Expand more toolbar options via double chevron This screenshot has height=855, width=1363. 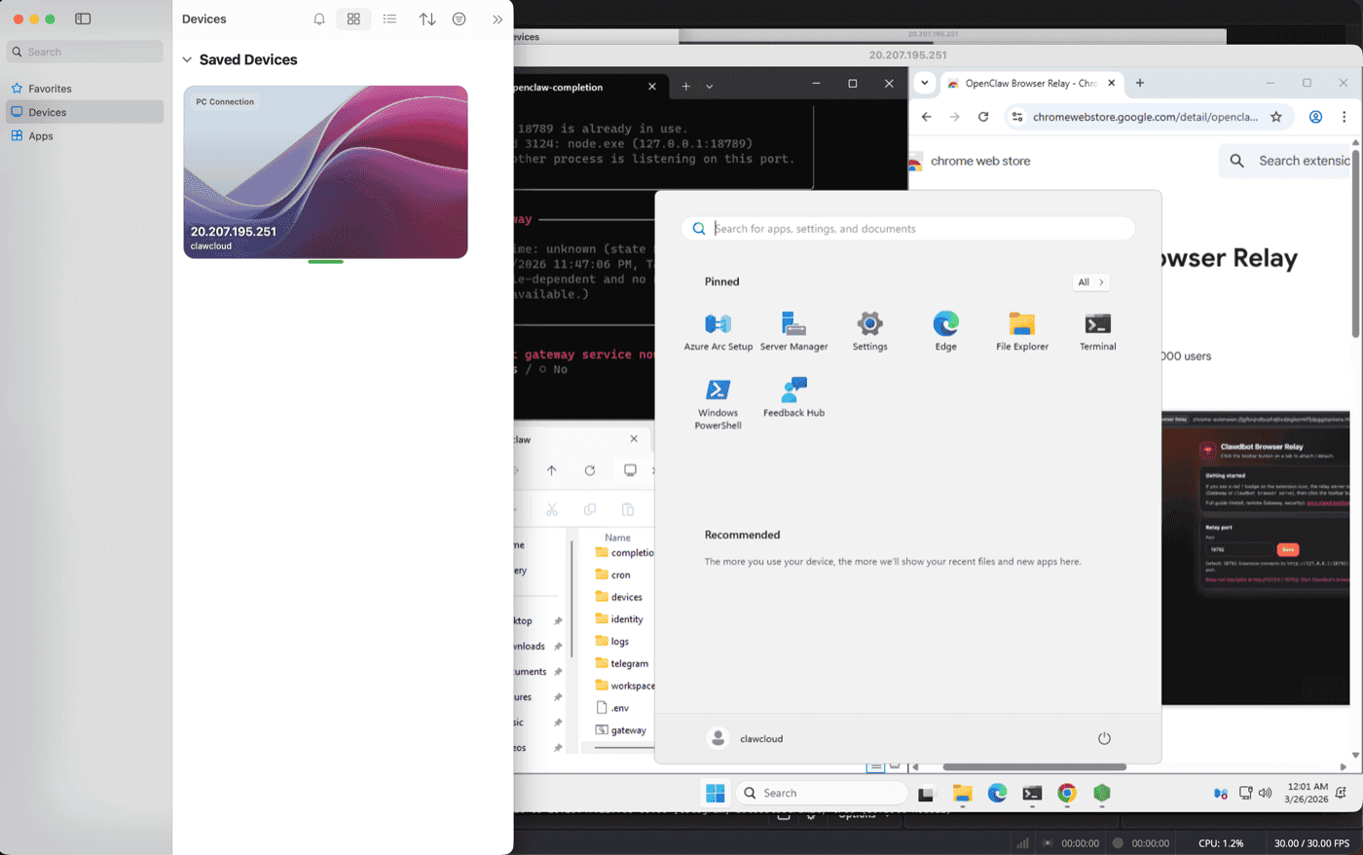[x=497, y=19]
